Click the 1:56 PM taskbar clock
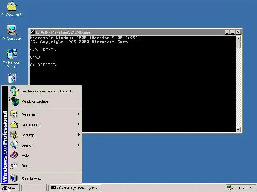The image size is (257, 192). [245, 188]
